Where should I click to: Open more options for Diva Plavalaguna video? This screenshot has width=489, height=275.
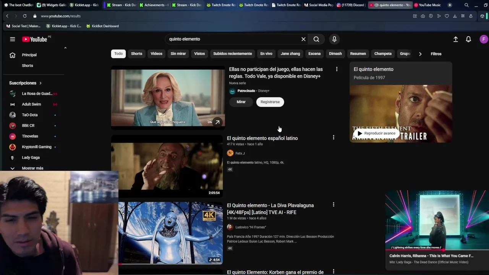(x=334, y=205)
